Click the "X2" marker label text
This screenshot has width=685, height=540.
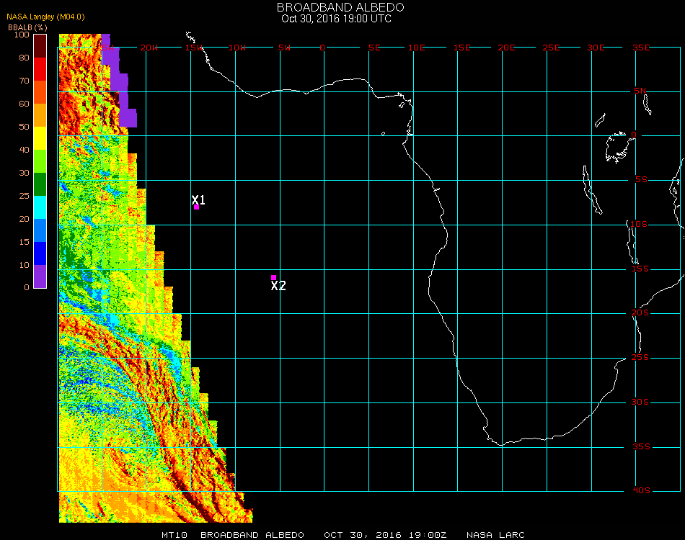point(278,286)
